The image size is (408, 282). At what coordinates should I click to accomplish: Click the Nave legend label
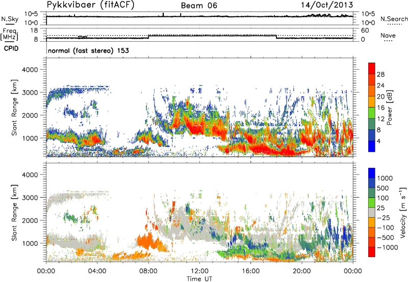pos(388,35)
